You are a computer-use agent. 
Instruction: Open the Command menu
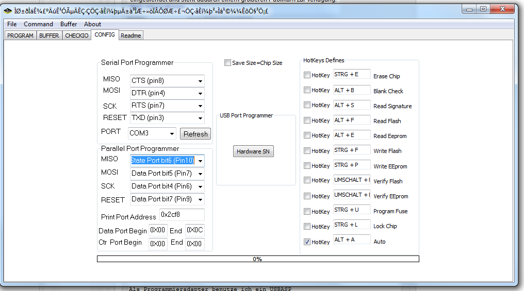coord(38,24)
